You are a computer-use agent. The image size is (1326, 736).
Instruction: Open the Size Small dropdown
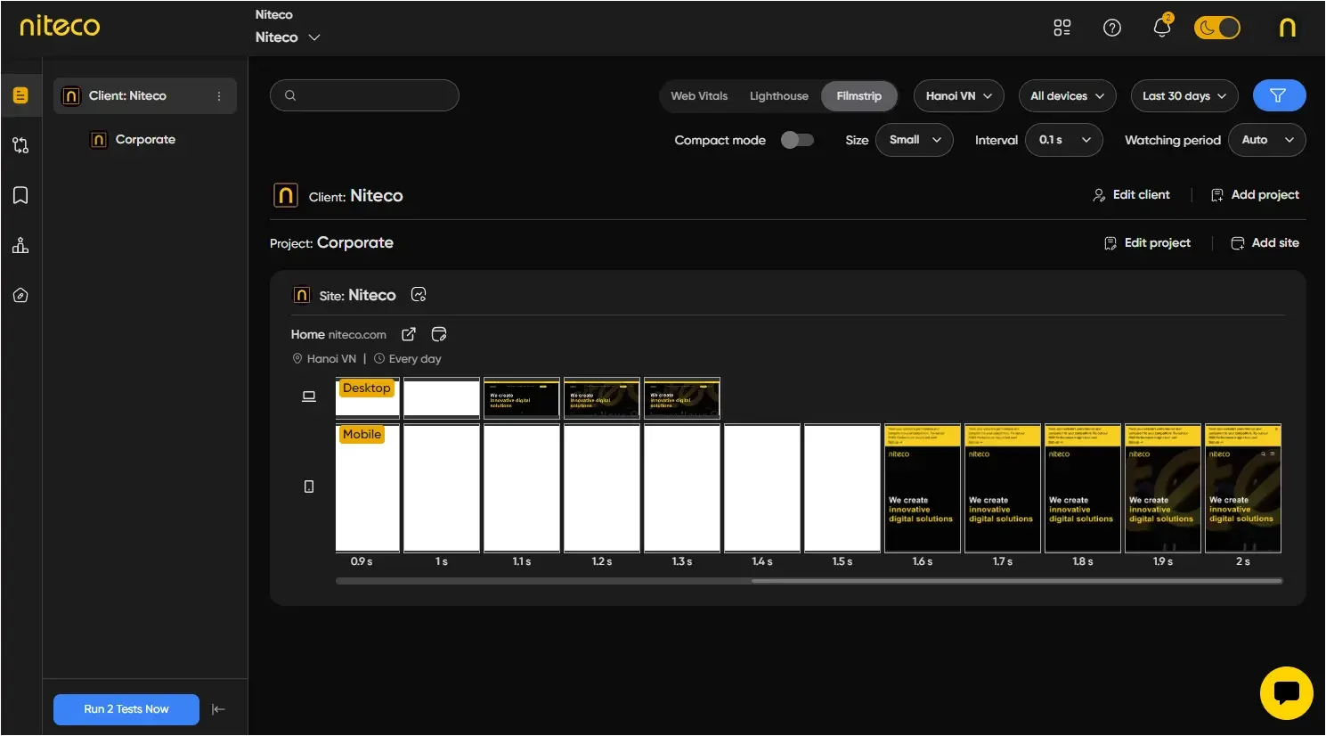tap(915, 140)
